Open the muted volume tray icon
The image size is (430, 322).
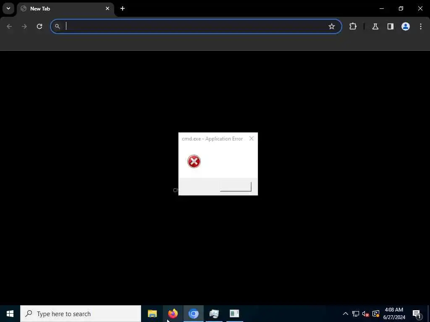[365, 314]
